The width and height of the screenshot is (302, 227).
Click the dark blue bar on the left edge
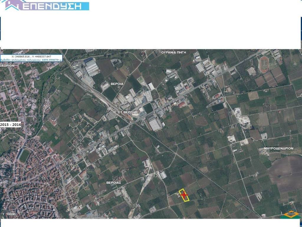coord(0,29)
